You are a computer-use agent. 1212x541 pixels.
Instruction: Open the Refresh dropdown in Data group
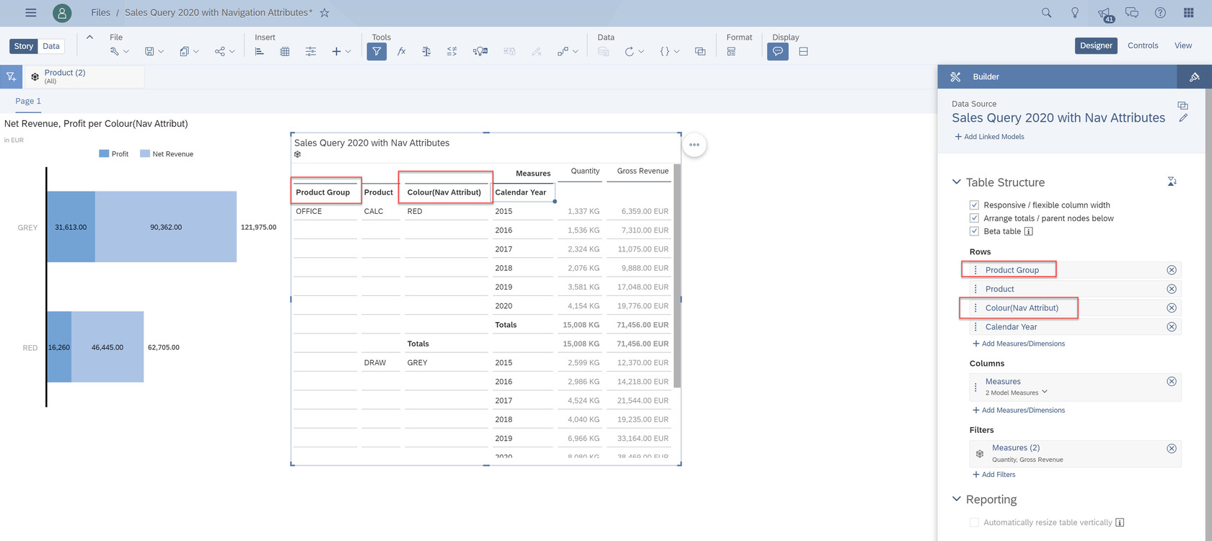(x=634, y=51)
